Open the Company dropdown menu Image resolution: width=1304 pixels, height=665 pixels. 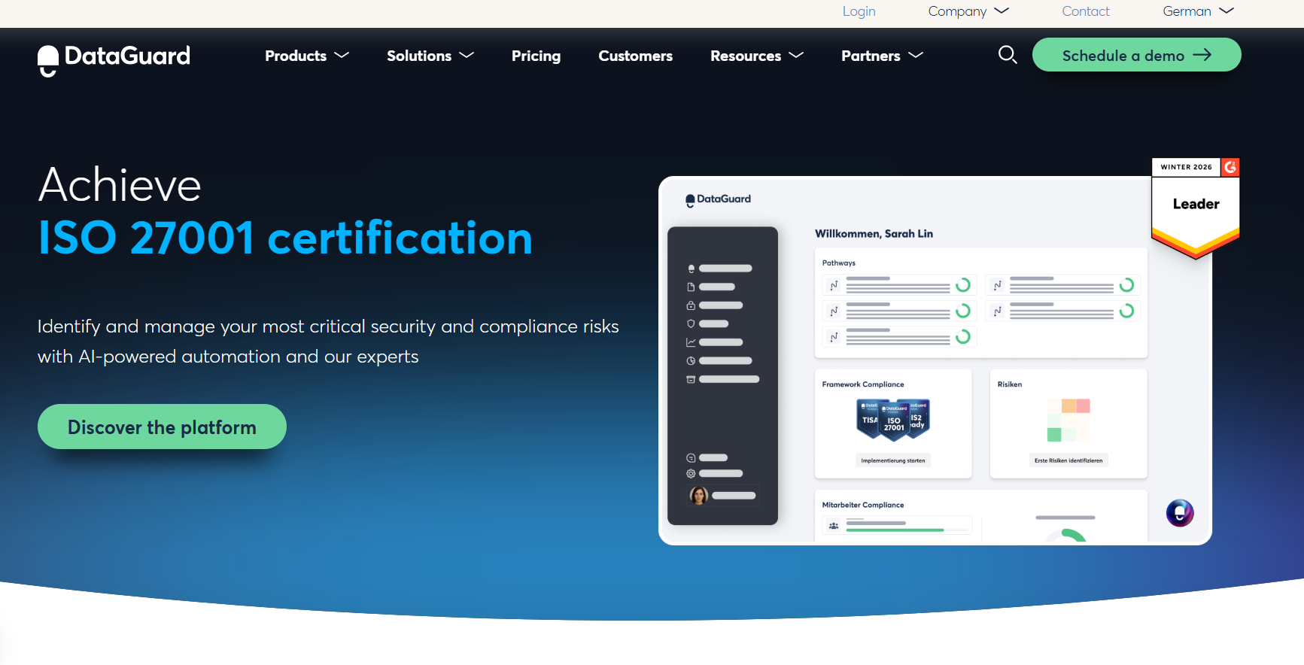[x=968, y=11]
